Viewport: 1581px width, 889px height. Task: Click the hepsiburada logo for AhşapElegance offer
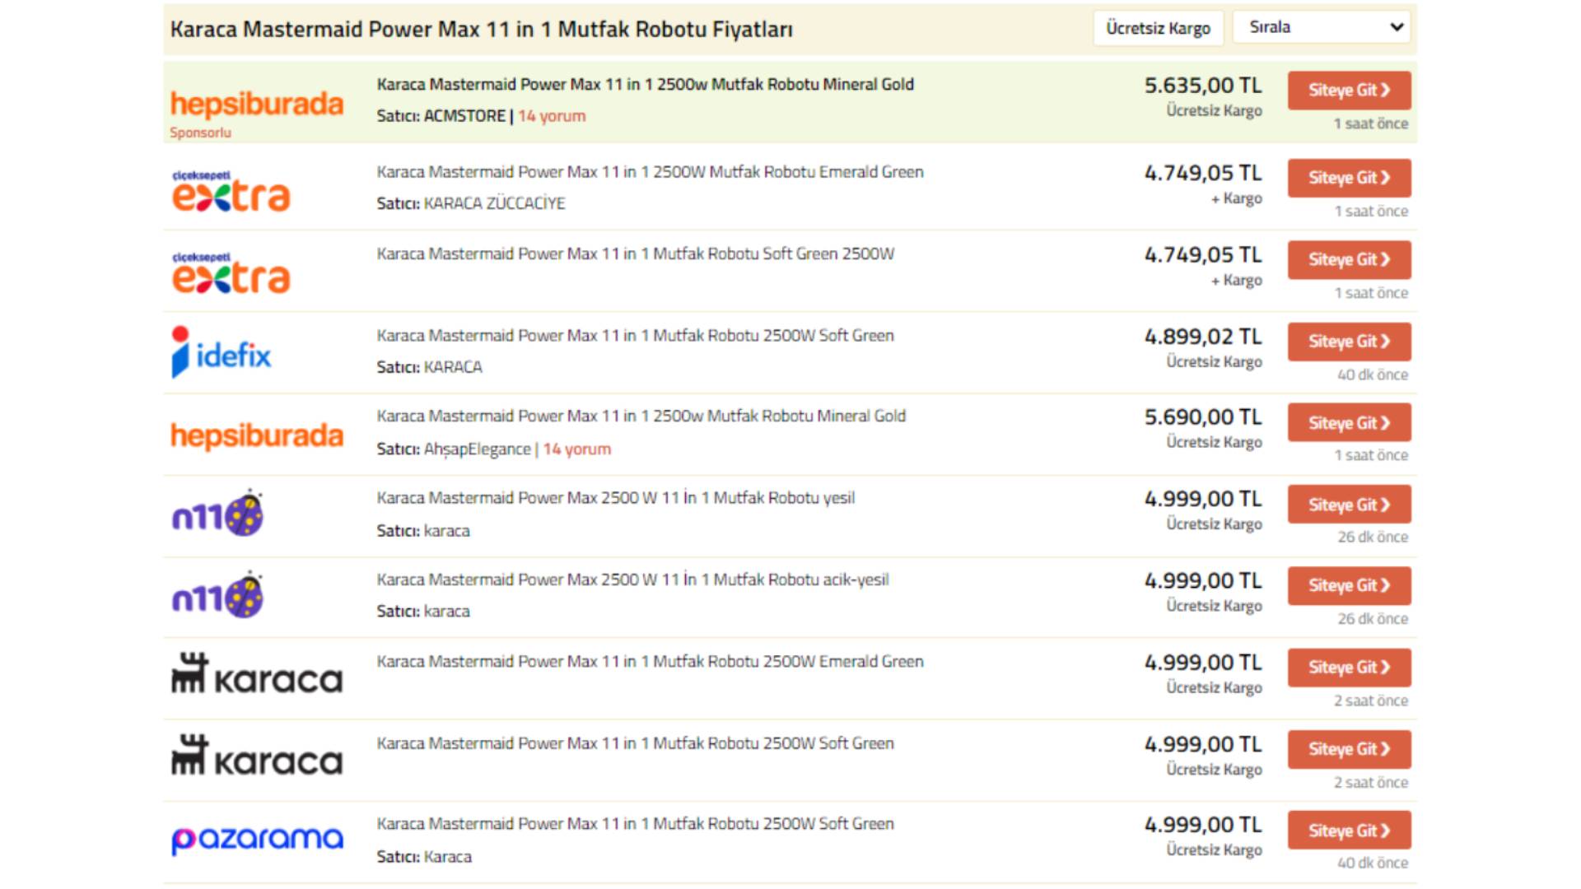pos(257,435)
